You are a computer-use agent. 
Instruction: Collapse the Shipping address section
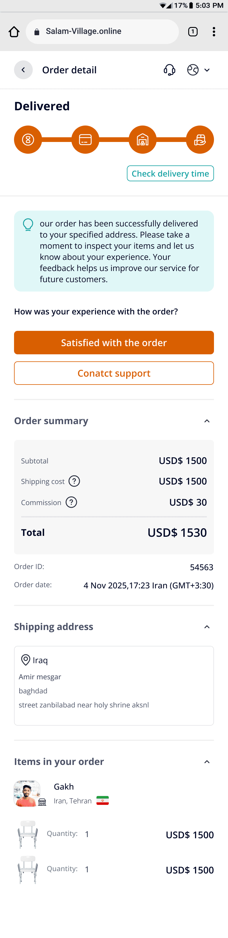click(x=207, y=627)
